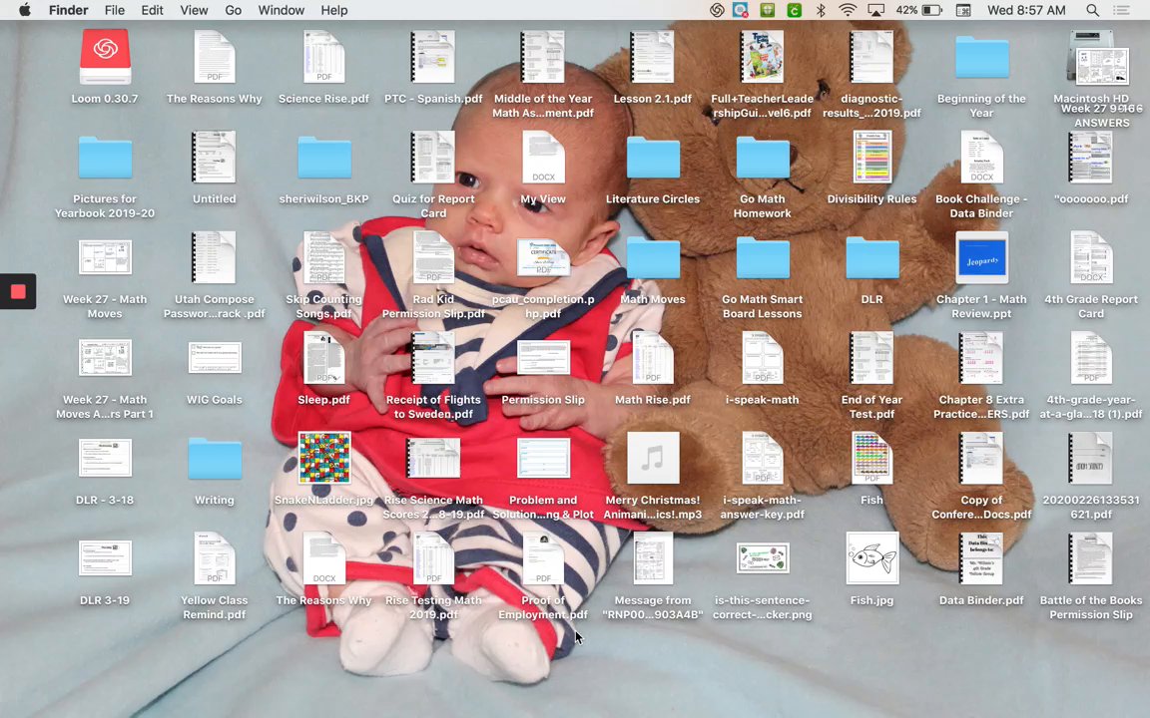The height and width of the screenshot is (718, 1150).
Task: Open Notification Center list icon
Action: 1121,10
